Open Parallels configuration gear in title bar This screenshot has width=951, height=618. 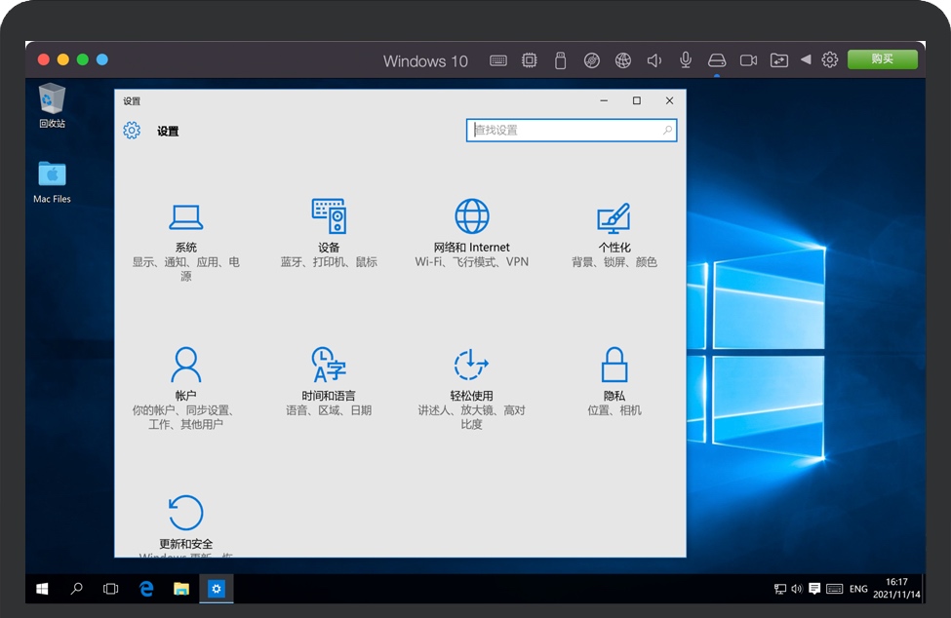click(830, 60)
